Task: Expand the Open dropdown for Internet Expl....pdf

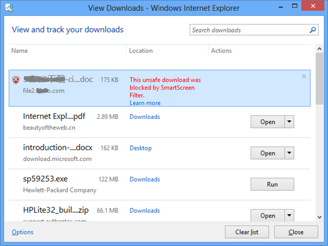Action: [x=289, y=121]
